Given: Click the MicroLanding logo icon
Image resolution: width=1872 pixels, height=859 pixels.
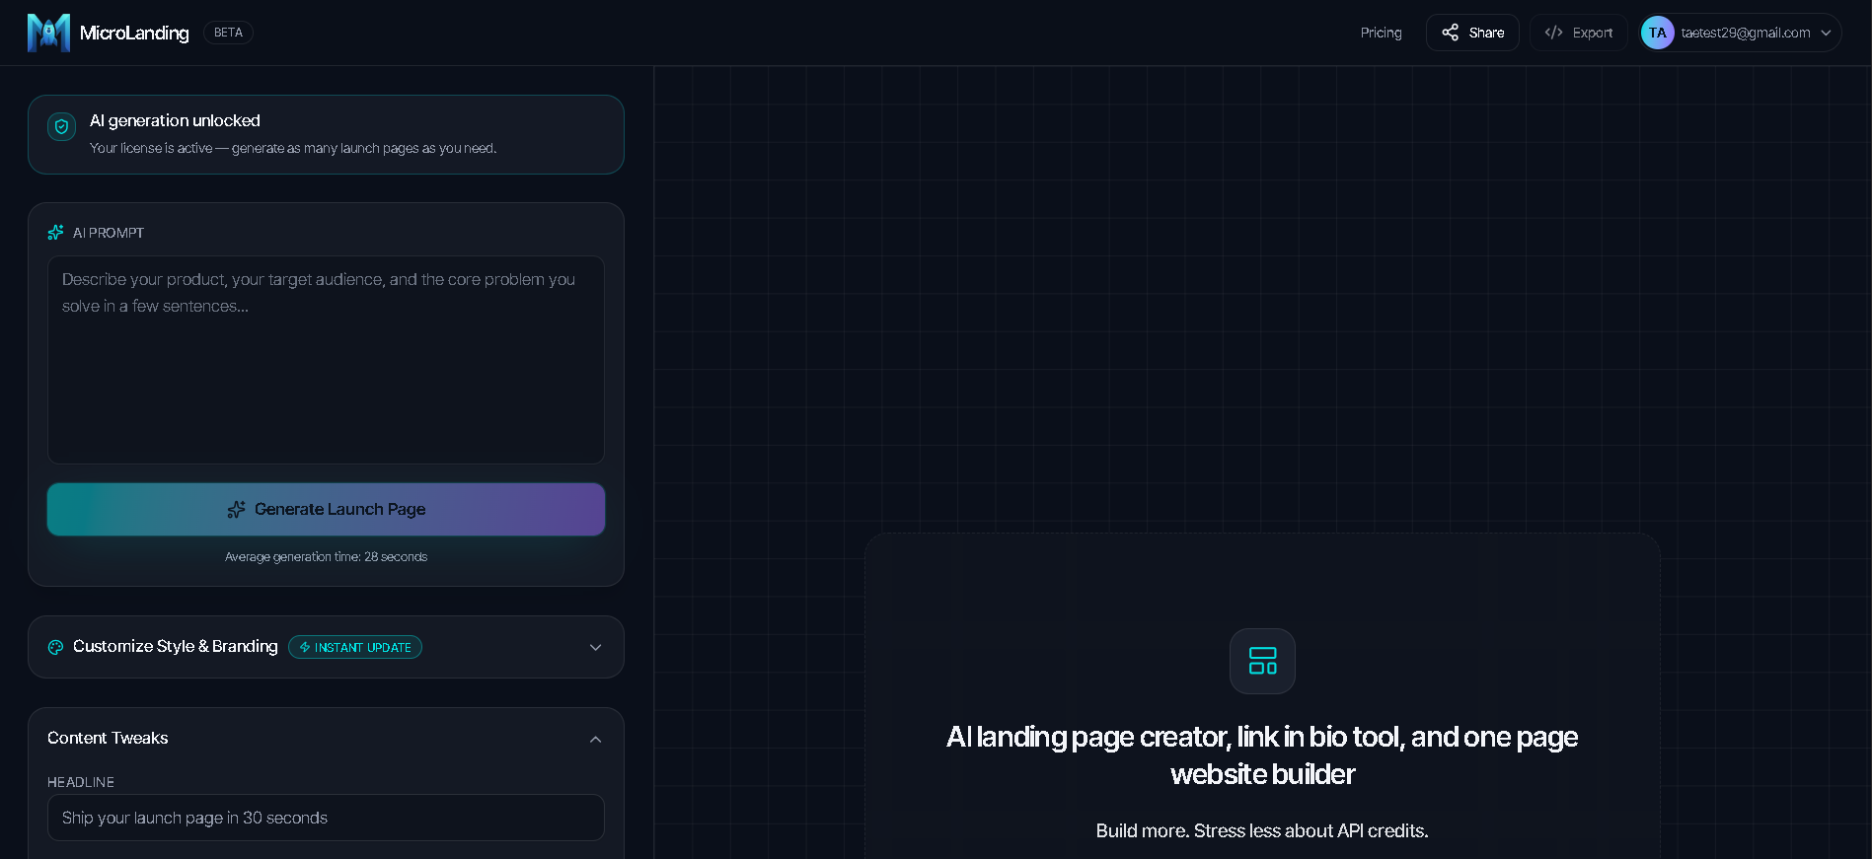Looking at the screenshot, I should point(48,33).
